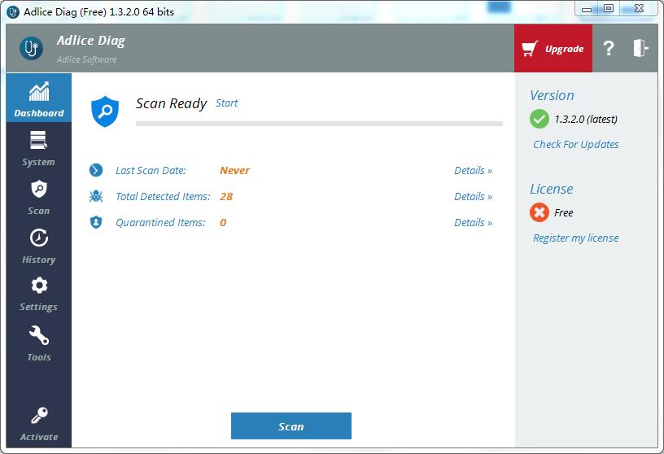Click the '1.3.2.0 (latest)' version text
The width and height of the screenshot is (664, 454).
click(x=586, y=119)
